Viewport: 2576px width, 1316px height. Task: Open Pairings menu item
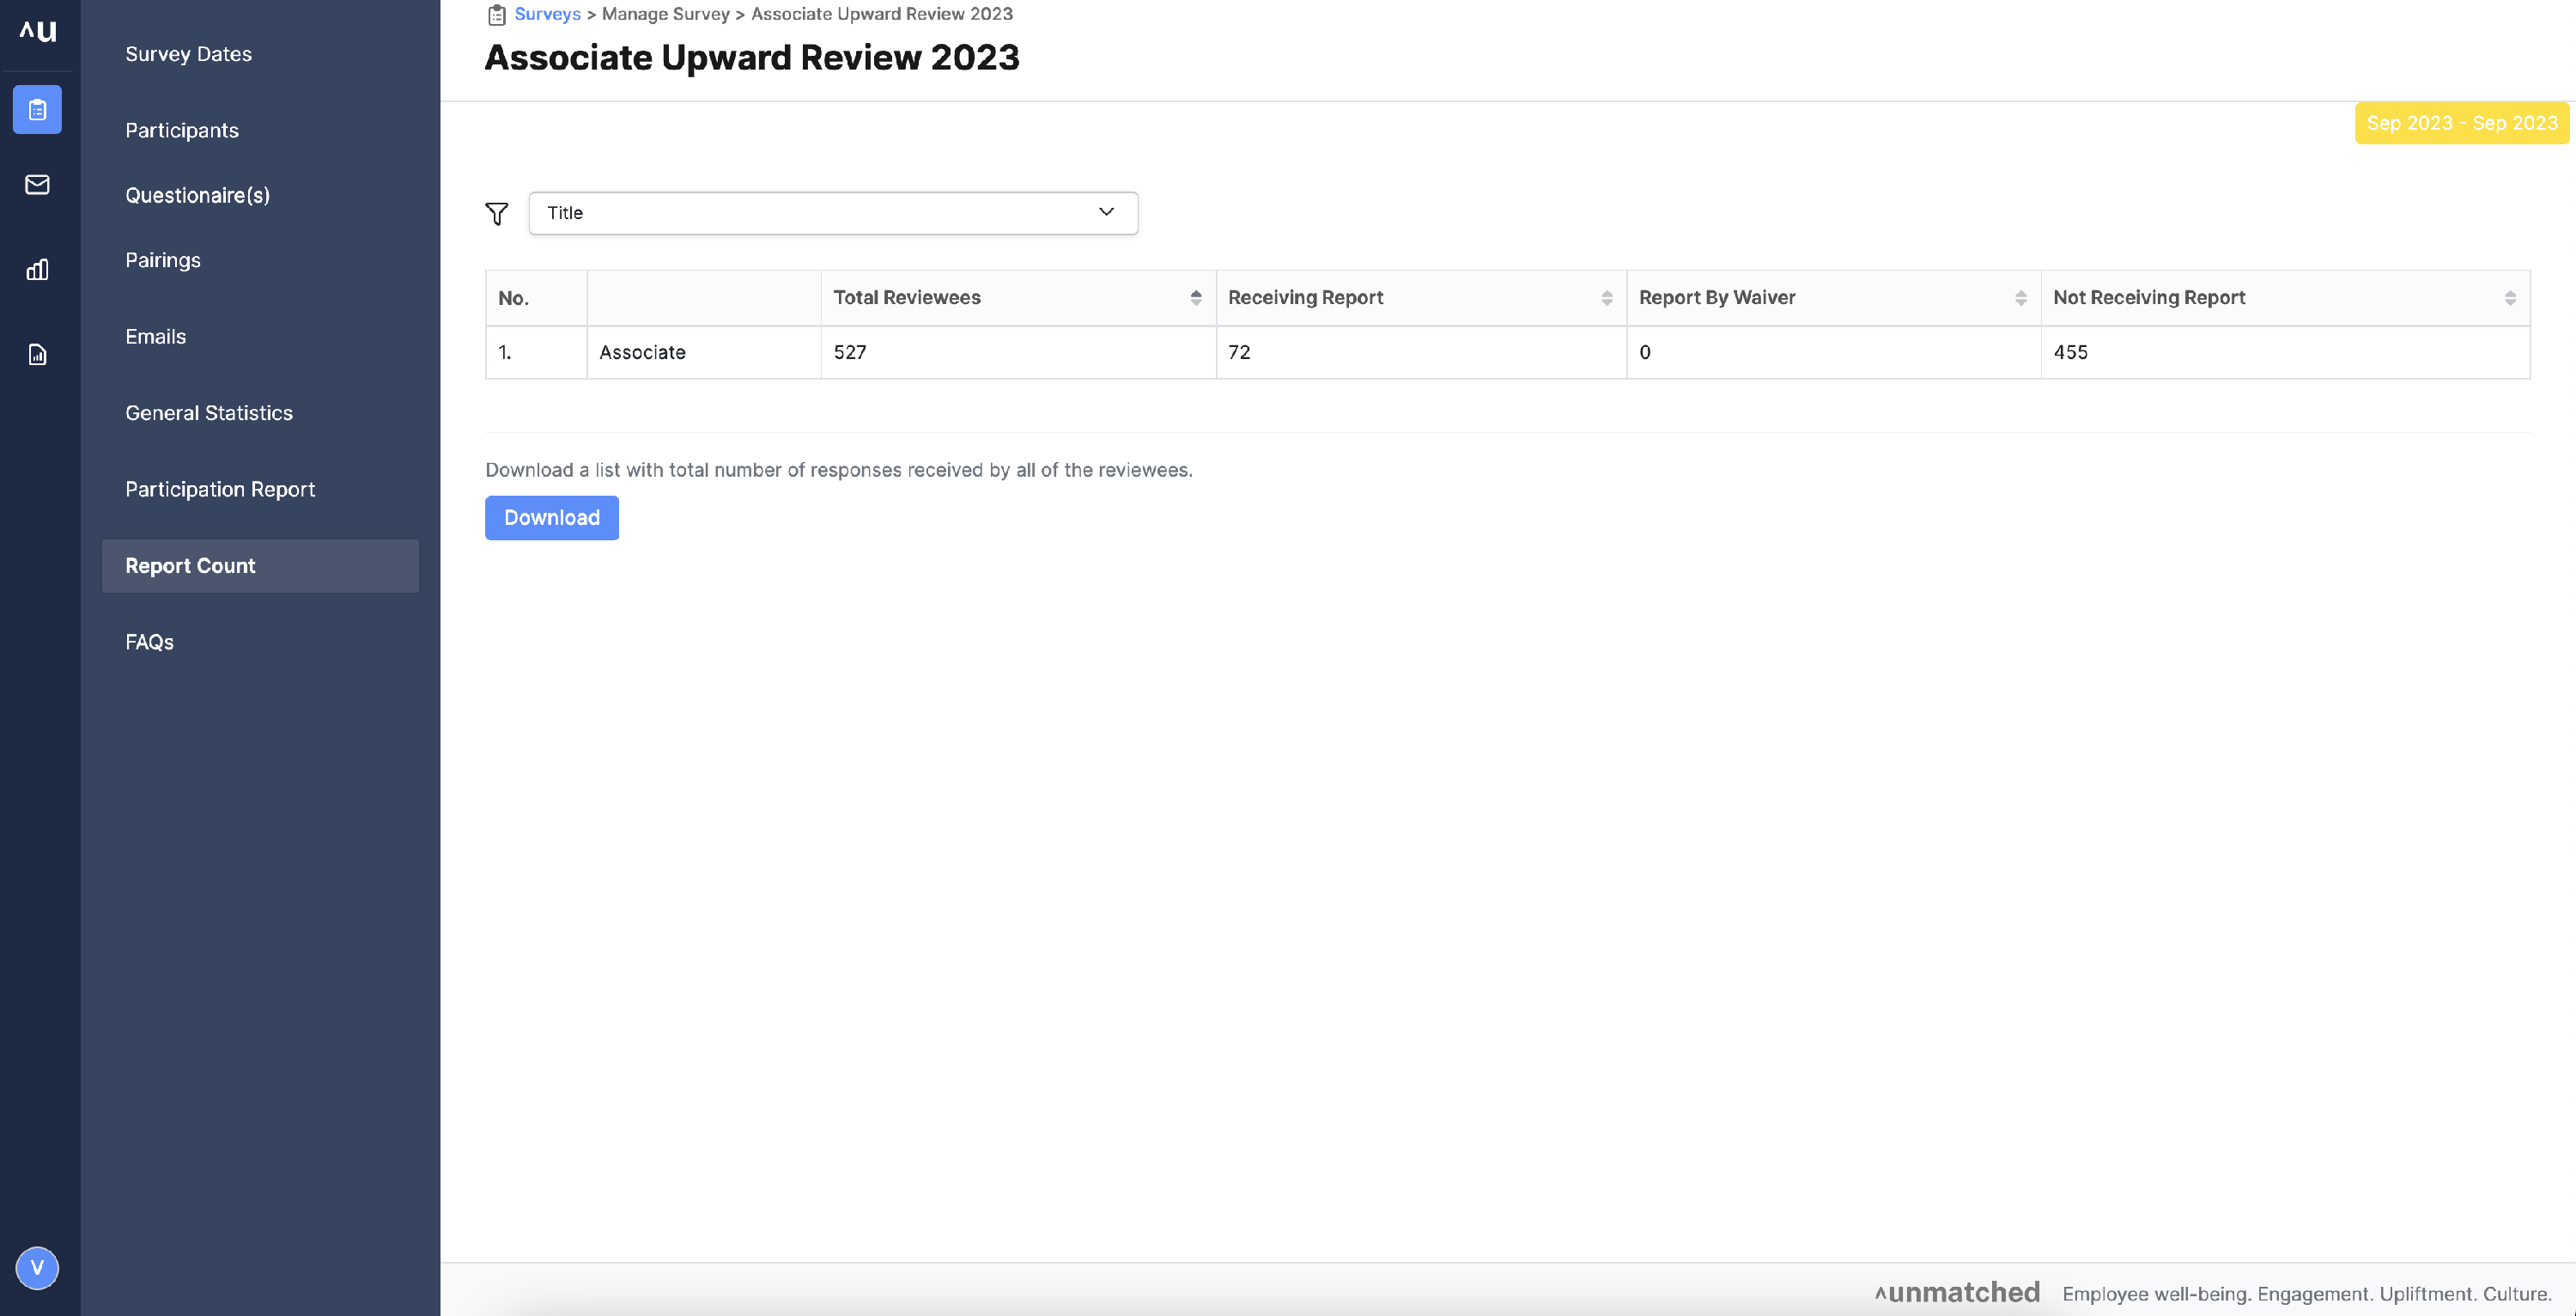coord(163,260)
